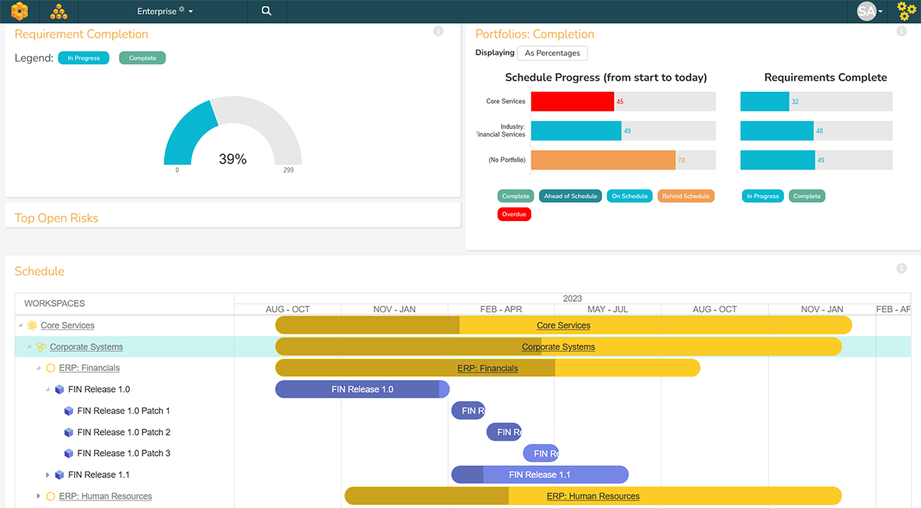Click info icon in Schedule panel
921x508 pixels.
point(902,269)
